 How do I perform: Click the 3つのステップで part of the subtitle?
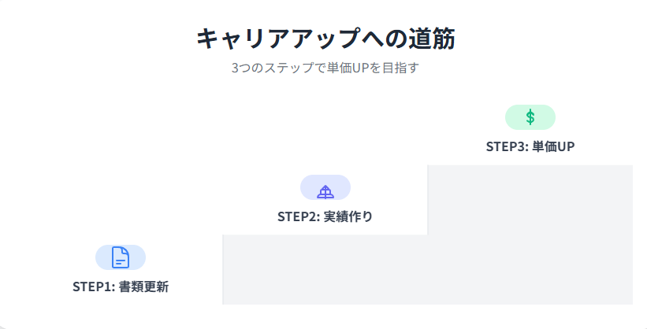[x=279, y=68]
